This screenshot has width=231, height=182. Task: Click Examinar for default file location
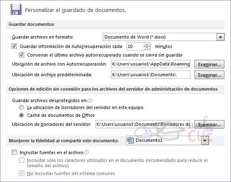coord(209,75)
